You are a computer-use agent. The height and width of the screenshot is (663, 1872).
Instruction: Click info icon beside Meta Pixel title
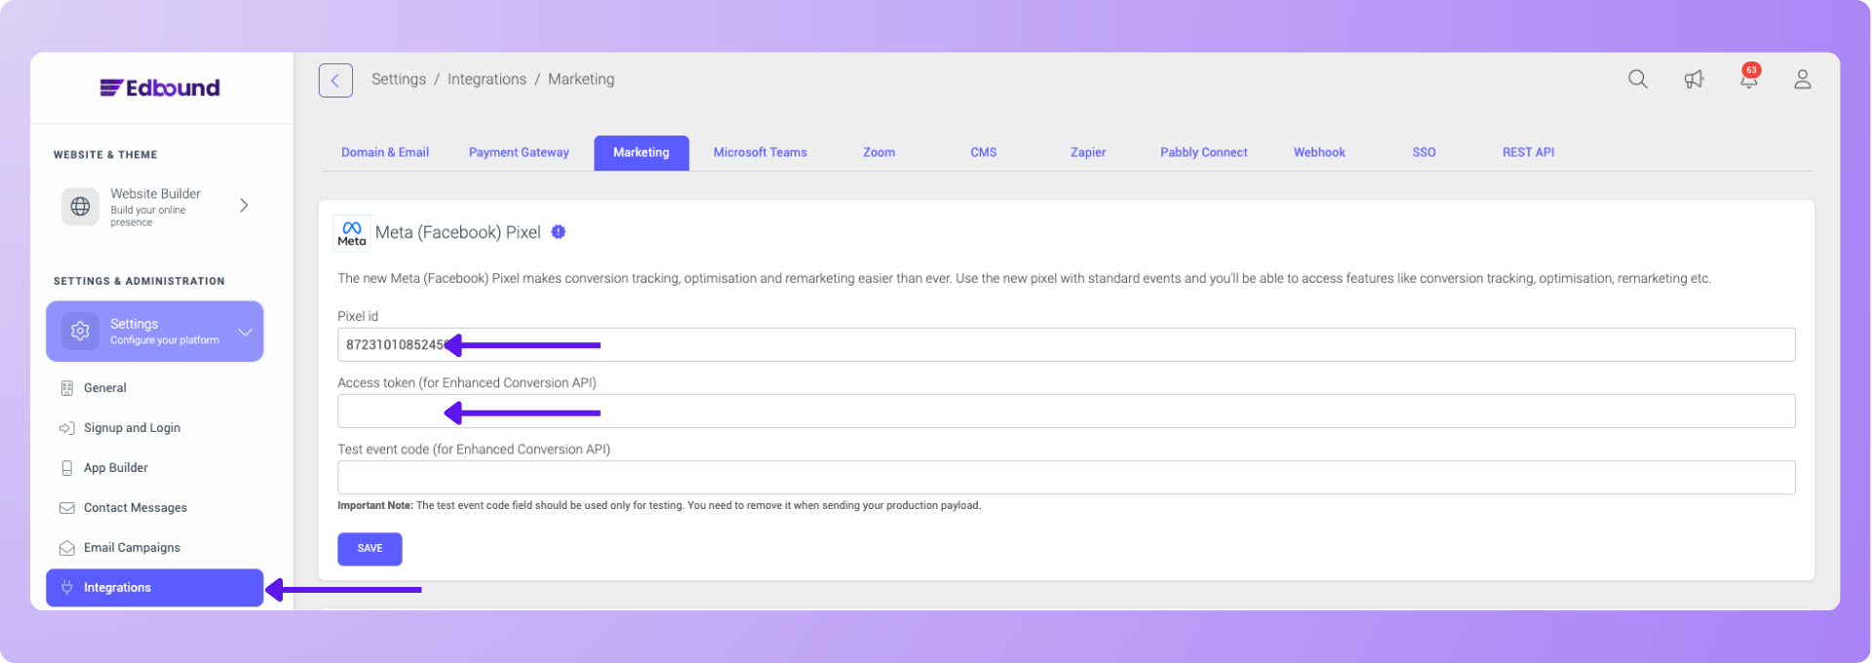(559, 232)
